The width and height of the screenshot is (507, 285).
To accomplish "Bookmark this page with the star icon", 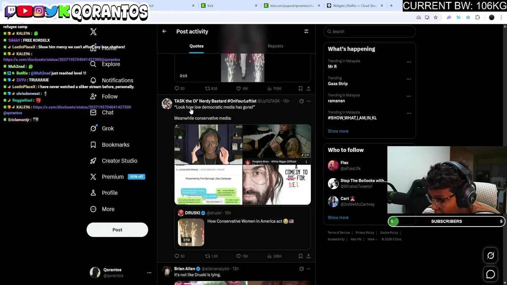I will [436, 17].
